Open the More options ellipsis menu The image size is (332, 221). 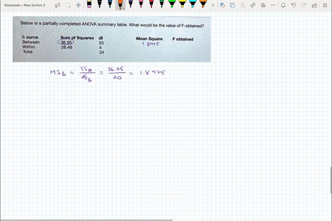coord(273,5)
